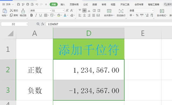Select cell containing 正数
The width and height of the screenshot is (172, 105).
pyautogui.click(x=35, y=70)
